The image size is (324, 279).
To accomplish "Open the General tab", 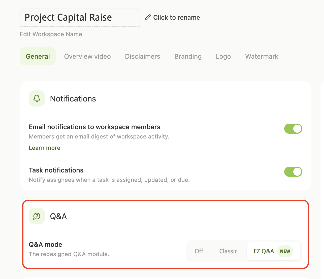I will coord(38,56).
